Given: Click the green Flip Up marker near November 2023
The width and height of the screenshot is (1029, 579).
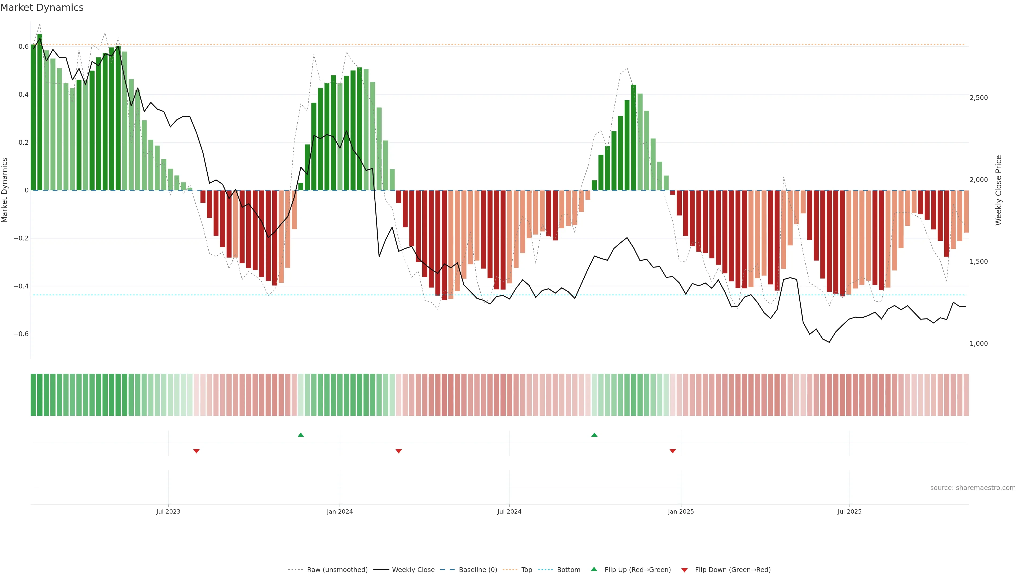Looking at the screenshot, I should (x=301, y=435).
